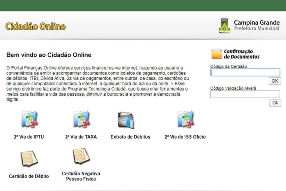Screen dimensions: 286x191
Task: Click the Confirmação de Documentos folder icon
Action: click(x=217, y=54)
